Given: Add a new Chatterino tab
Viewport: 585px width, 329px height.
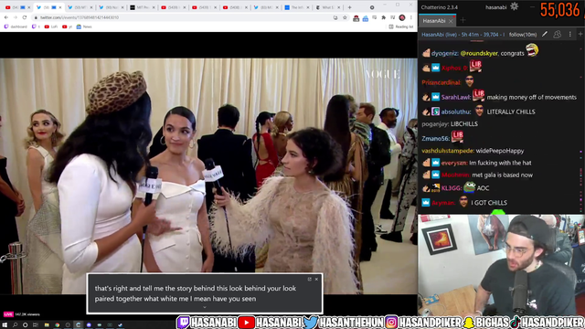Looking at the screenshot, I should [x=463, y=20].
